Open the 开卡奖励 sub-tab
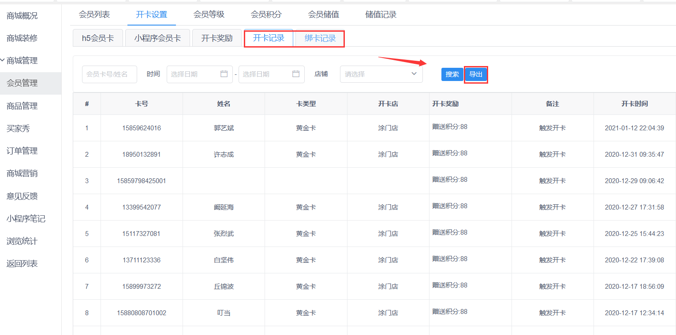676x335 pixels. (x=217, y=38)
